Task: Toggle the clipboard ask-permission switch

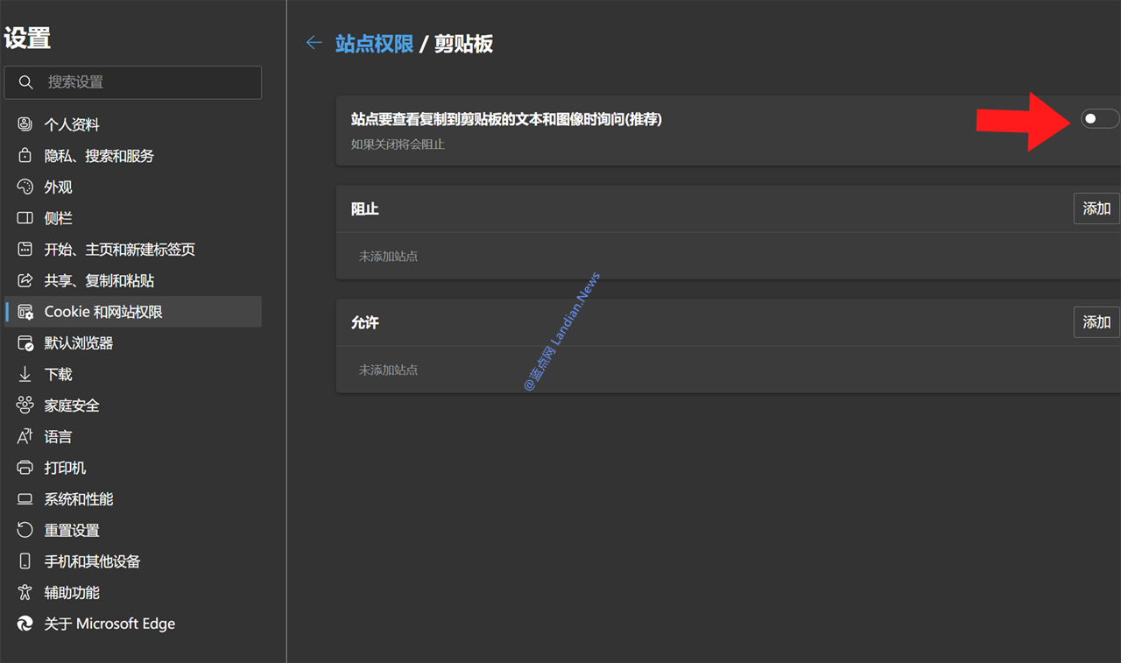Action: [1099, 118]
